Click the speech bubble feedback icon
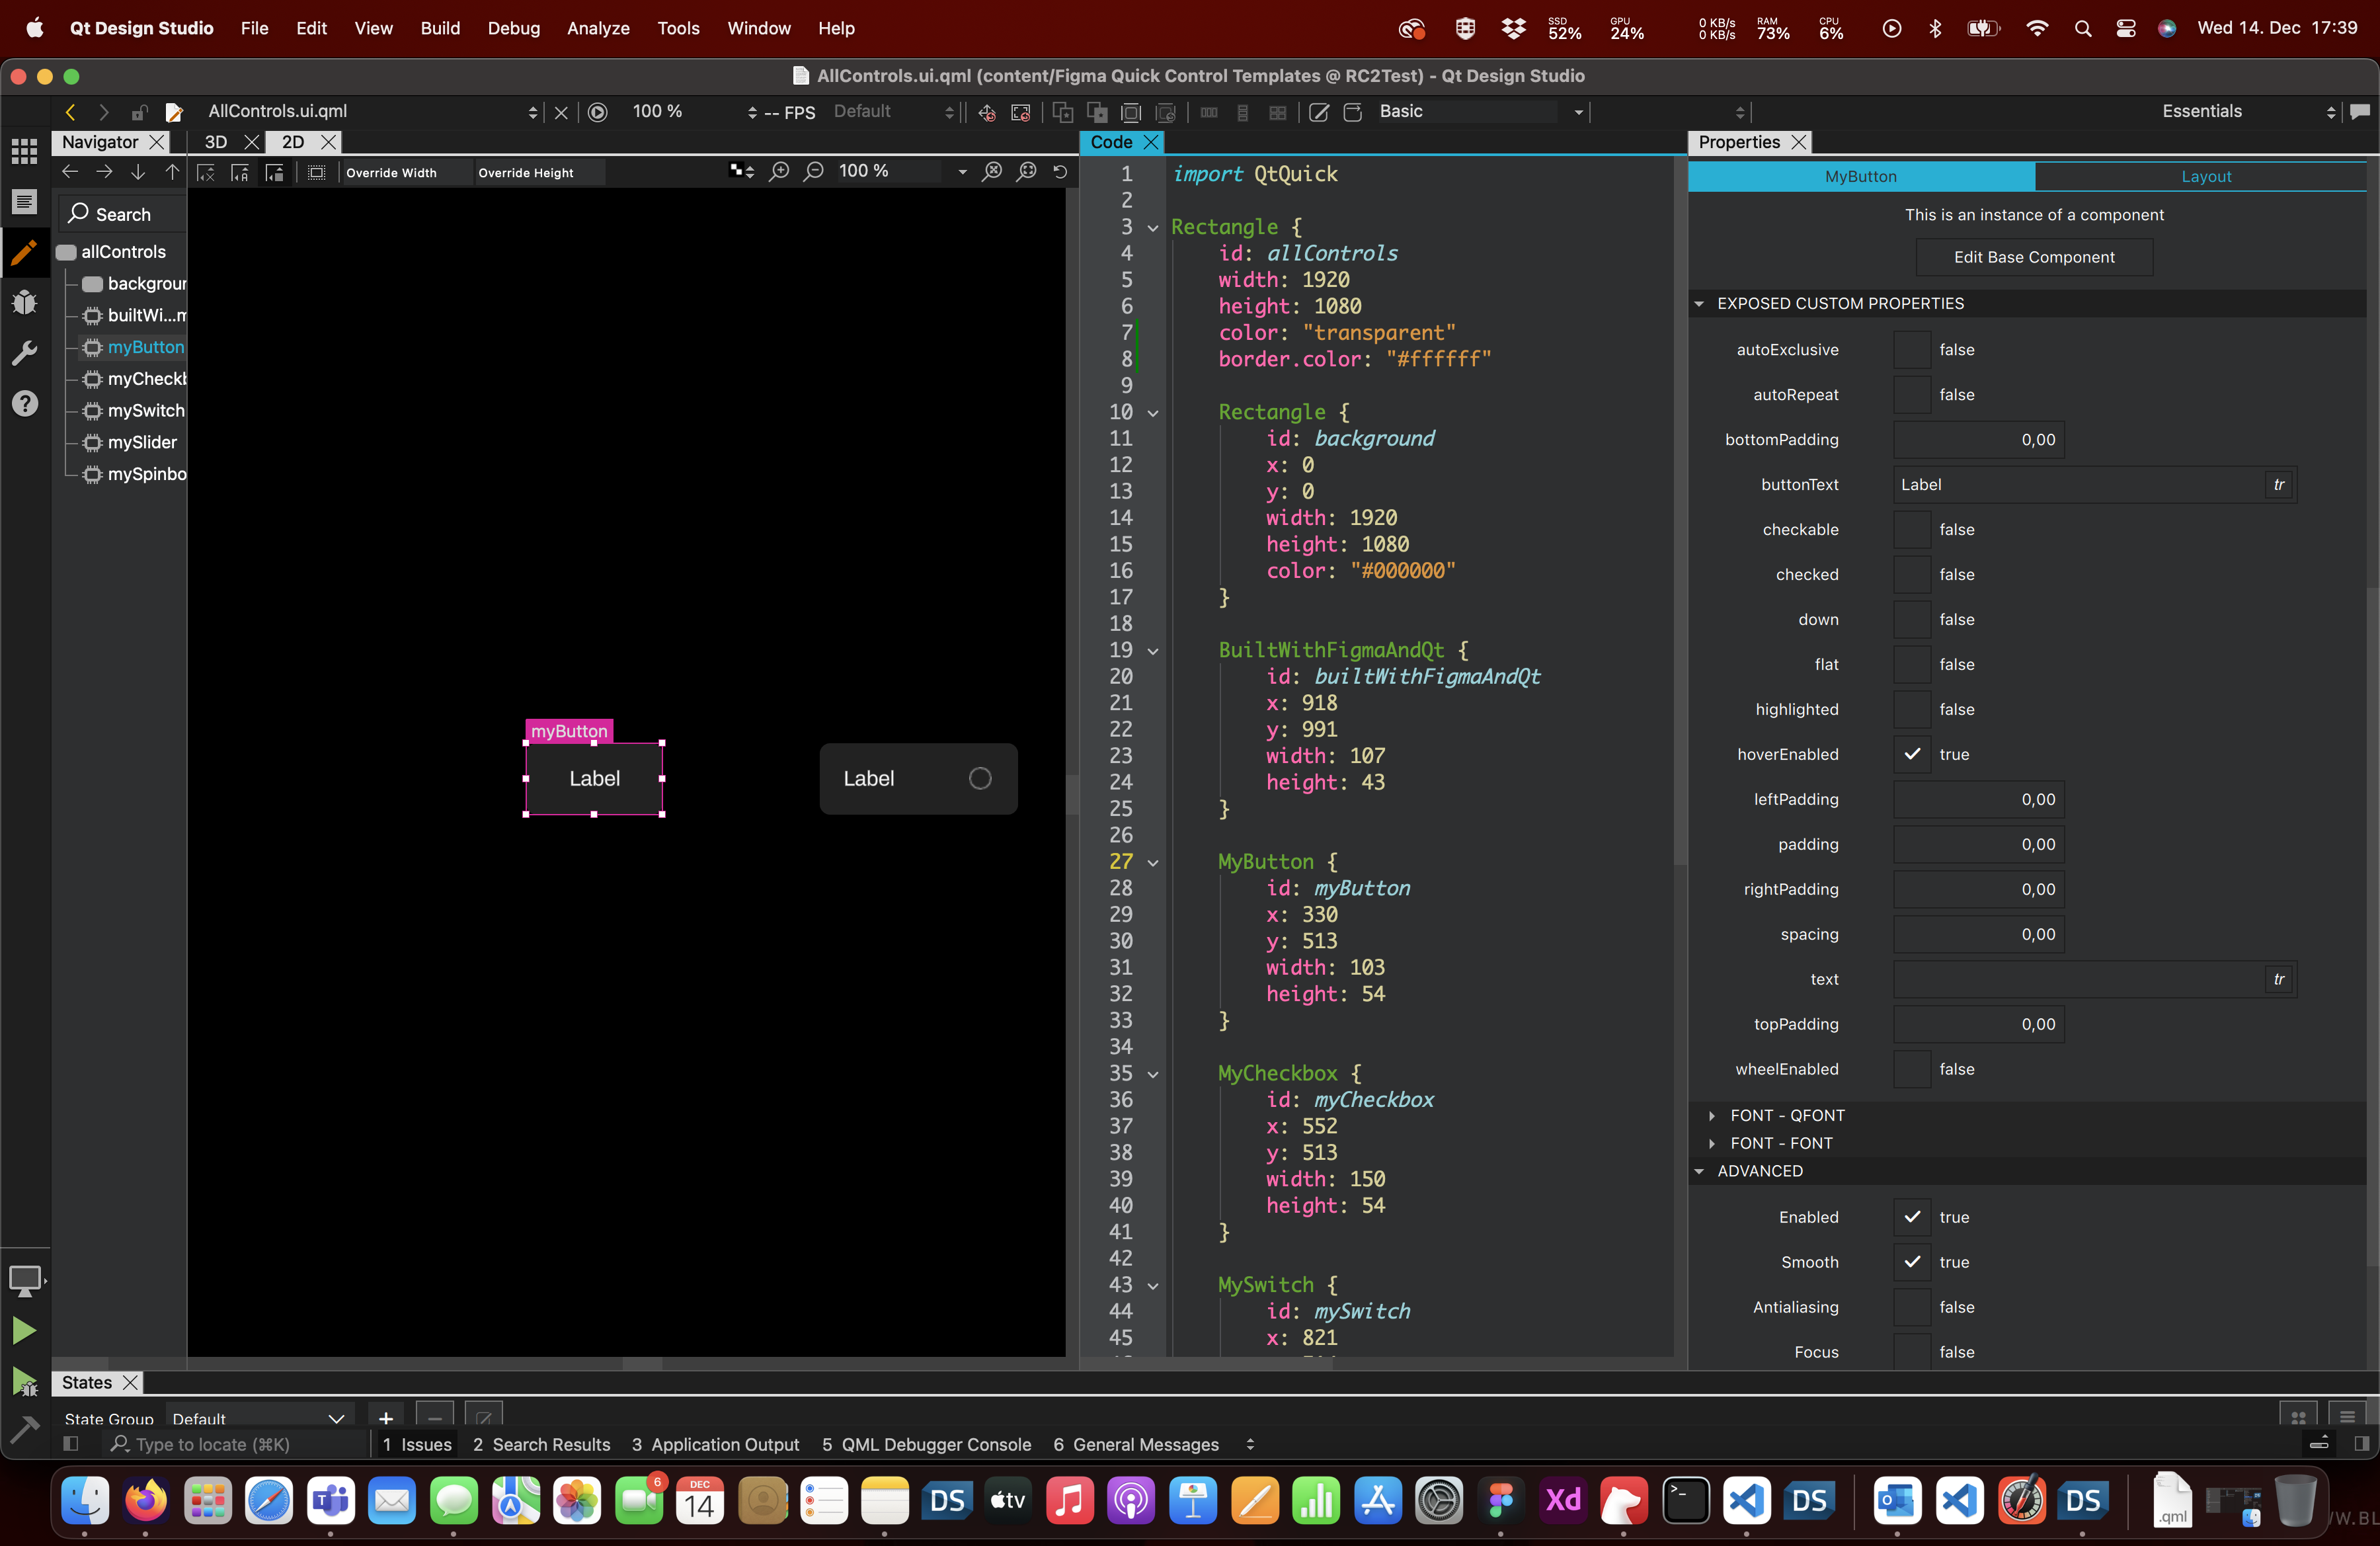 [x=2360, y=112]
